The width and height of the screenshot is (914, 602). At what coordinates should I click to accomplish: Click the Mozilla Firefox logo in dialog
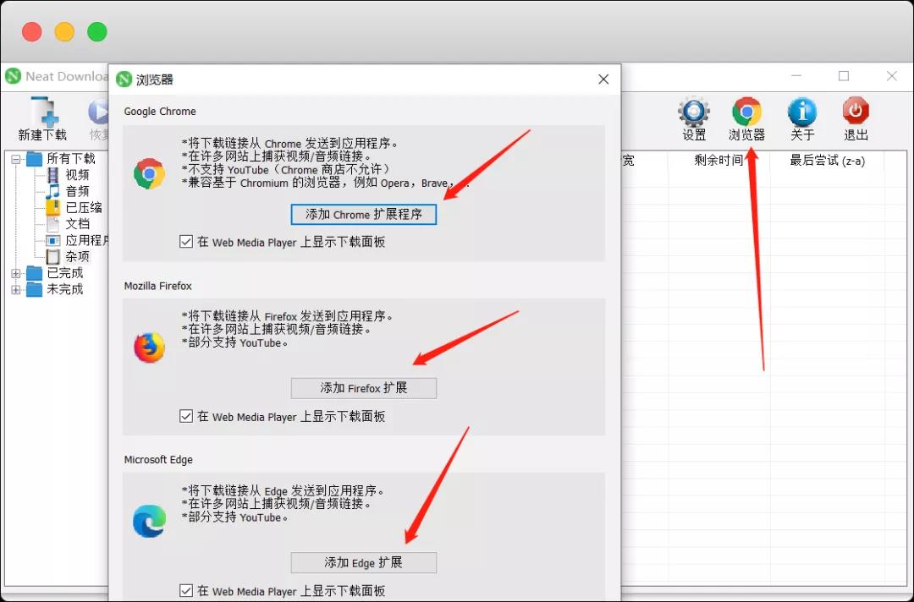(x=149, y=348)
